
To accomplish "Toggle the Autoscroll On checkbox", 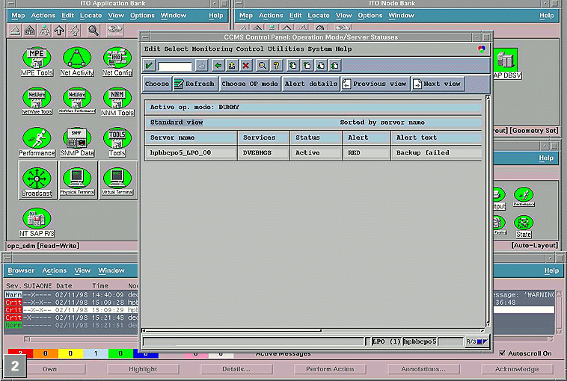I will (503, 353).
